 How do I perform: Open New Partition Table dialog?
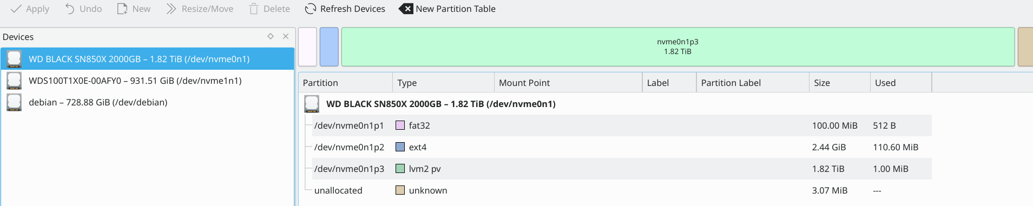point(447,9)
